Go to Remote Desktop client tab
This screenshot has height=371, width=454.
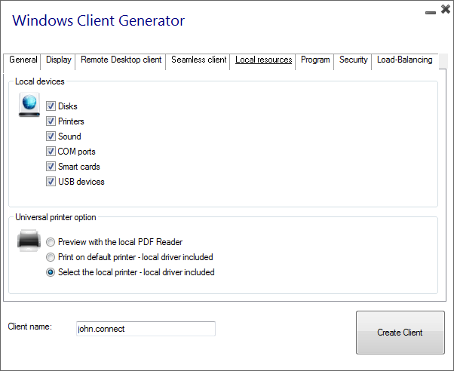point(121,60)
